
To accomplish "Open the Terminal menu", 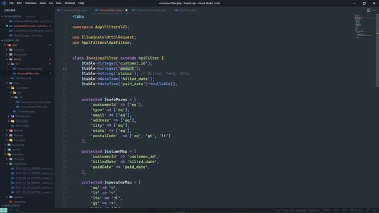I will [x=70, y=3].
